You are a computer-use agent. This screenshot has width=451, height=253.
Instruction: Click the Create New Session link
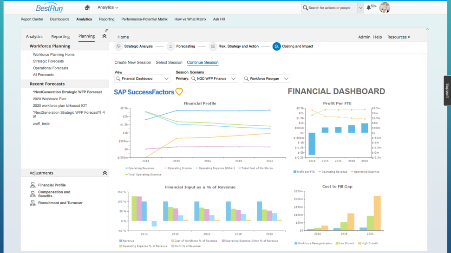coord(132,62)
